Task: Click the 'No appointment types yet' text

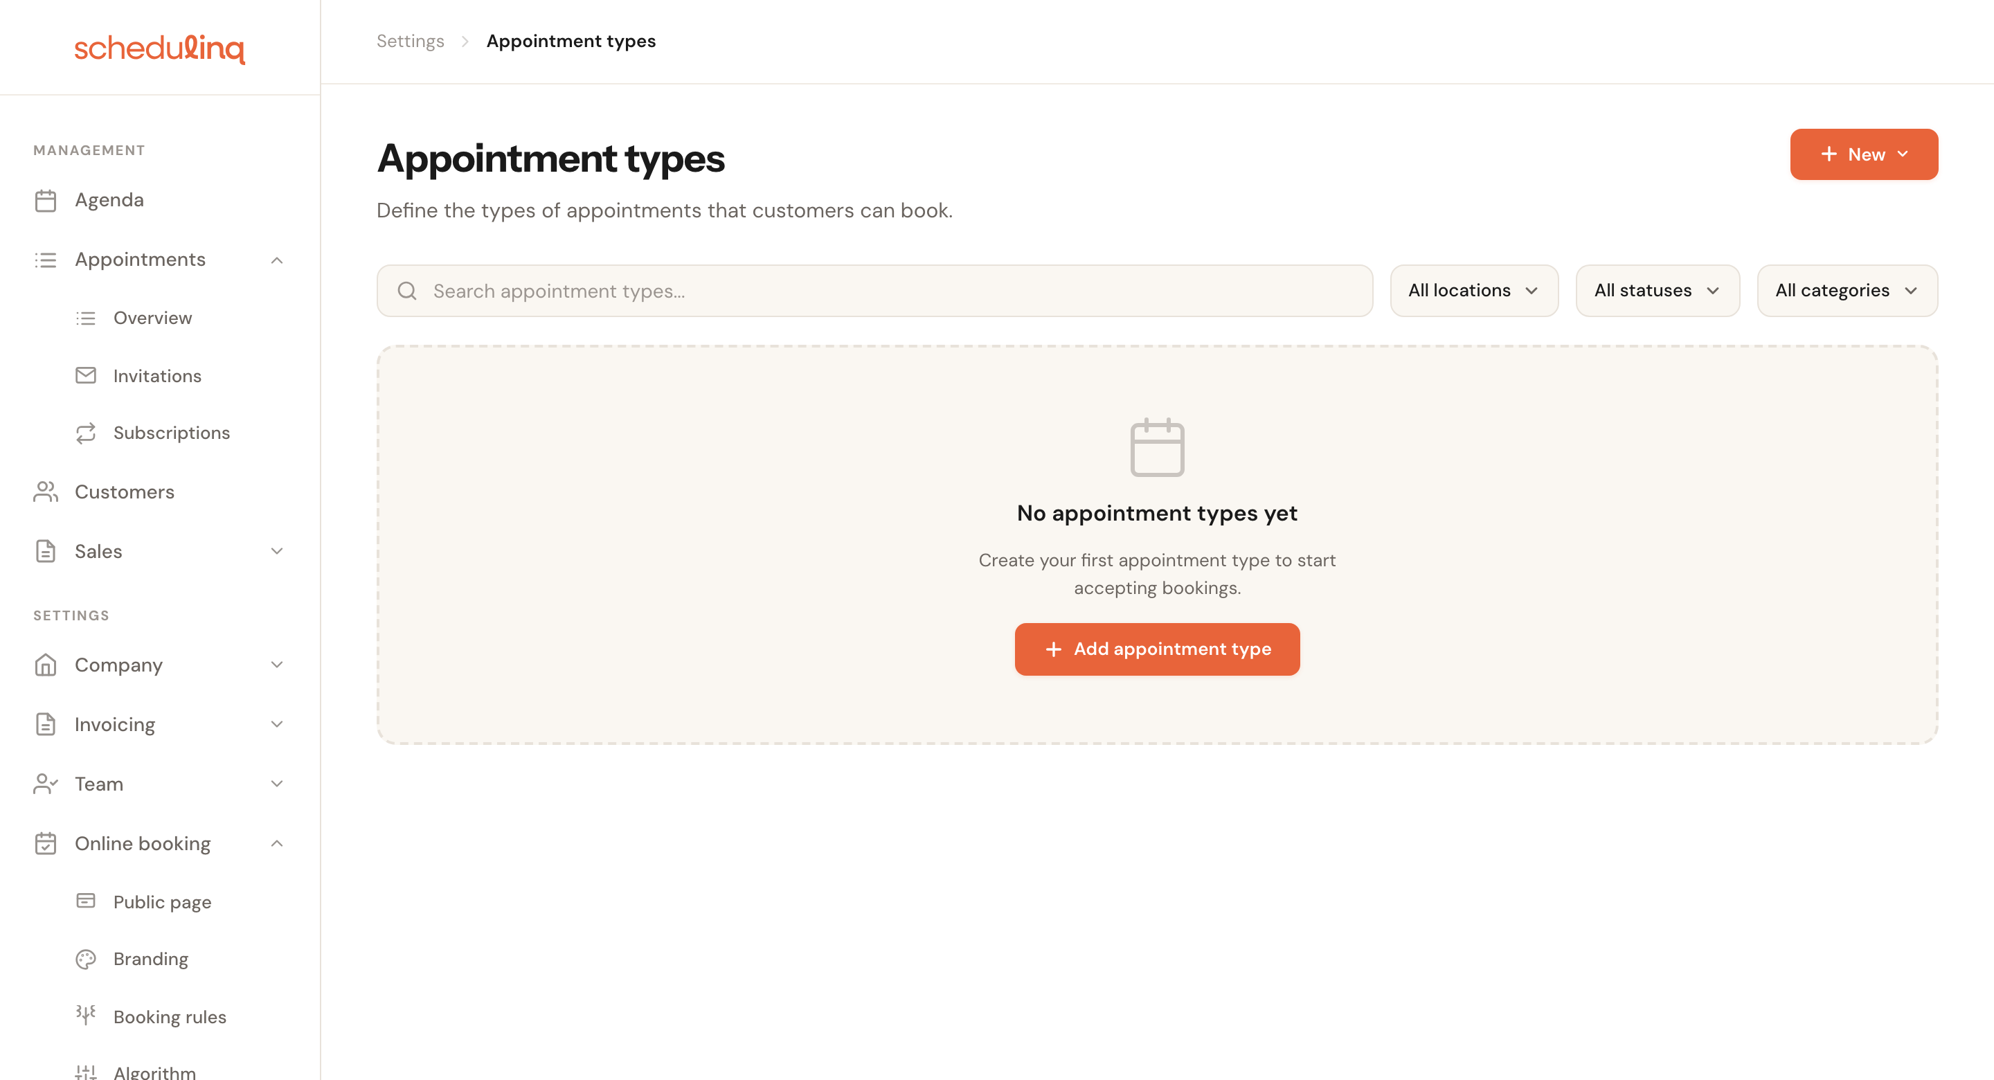Action: (1157, 513)
